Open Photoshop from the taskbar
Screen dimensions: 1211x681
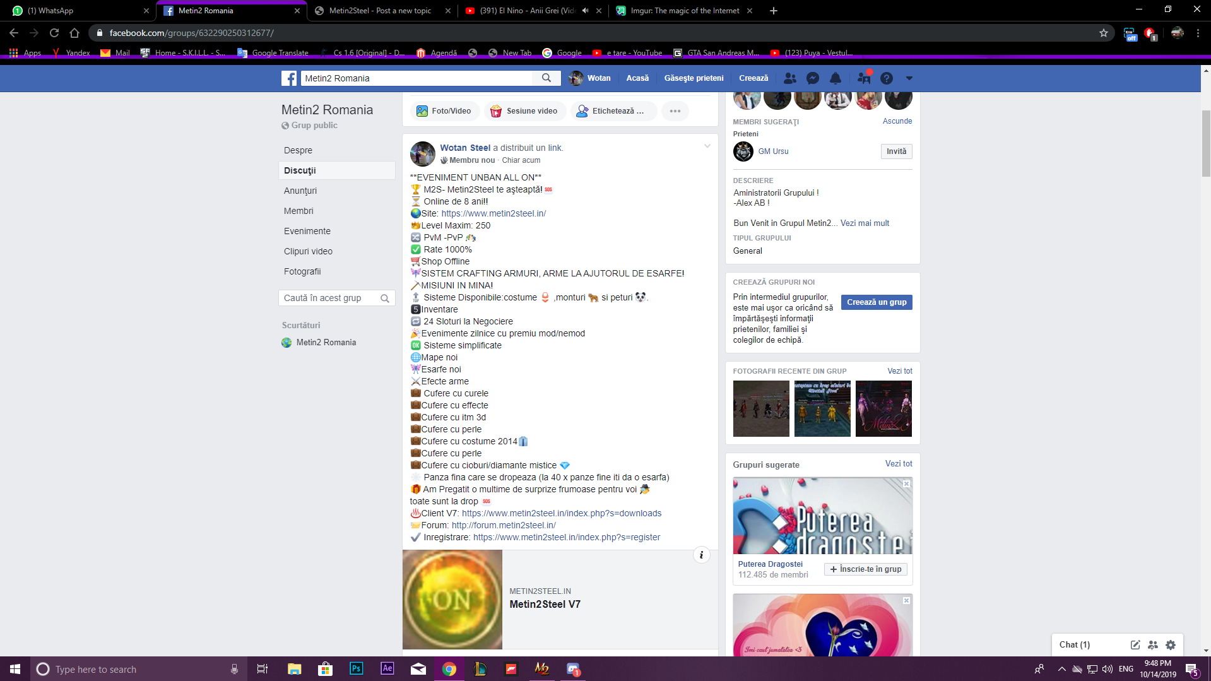click(356, 669)
